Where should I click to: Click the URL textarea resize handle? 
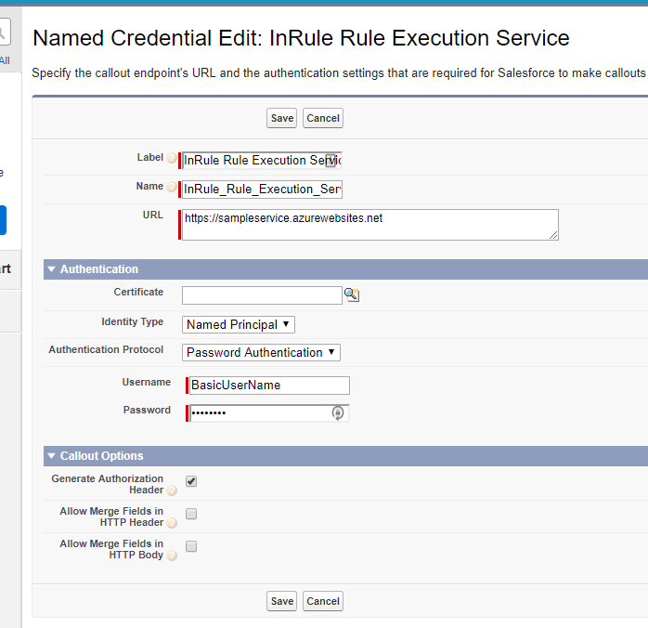(x=553, y=235)
